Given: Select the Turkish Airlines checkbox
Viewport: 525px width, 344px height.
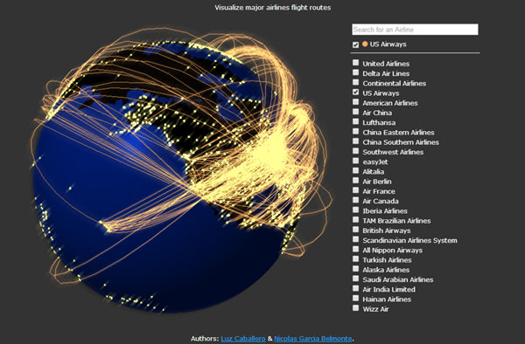Looking at the screenshot, I should coord(355,258).
